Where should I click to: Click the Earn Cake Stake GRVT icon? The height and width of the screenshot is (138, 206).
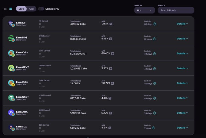pyautogui.click(x=11, y=53)
